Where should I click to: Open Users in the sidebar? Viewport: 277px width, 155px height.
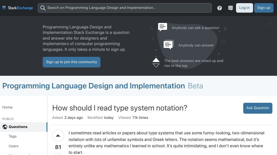[x=14, y=146]
